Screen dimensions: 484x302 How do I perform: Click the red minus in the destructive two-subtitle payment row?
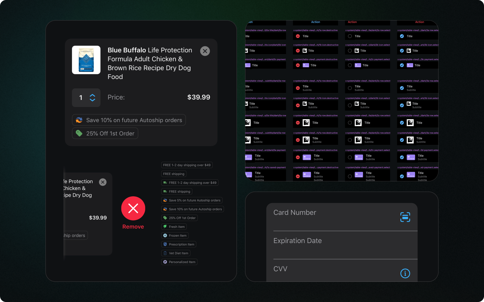(x=298, y=176)
